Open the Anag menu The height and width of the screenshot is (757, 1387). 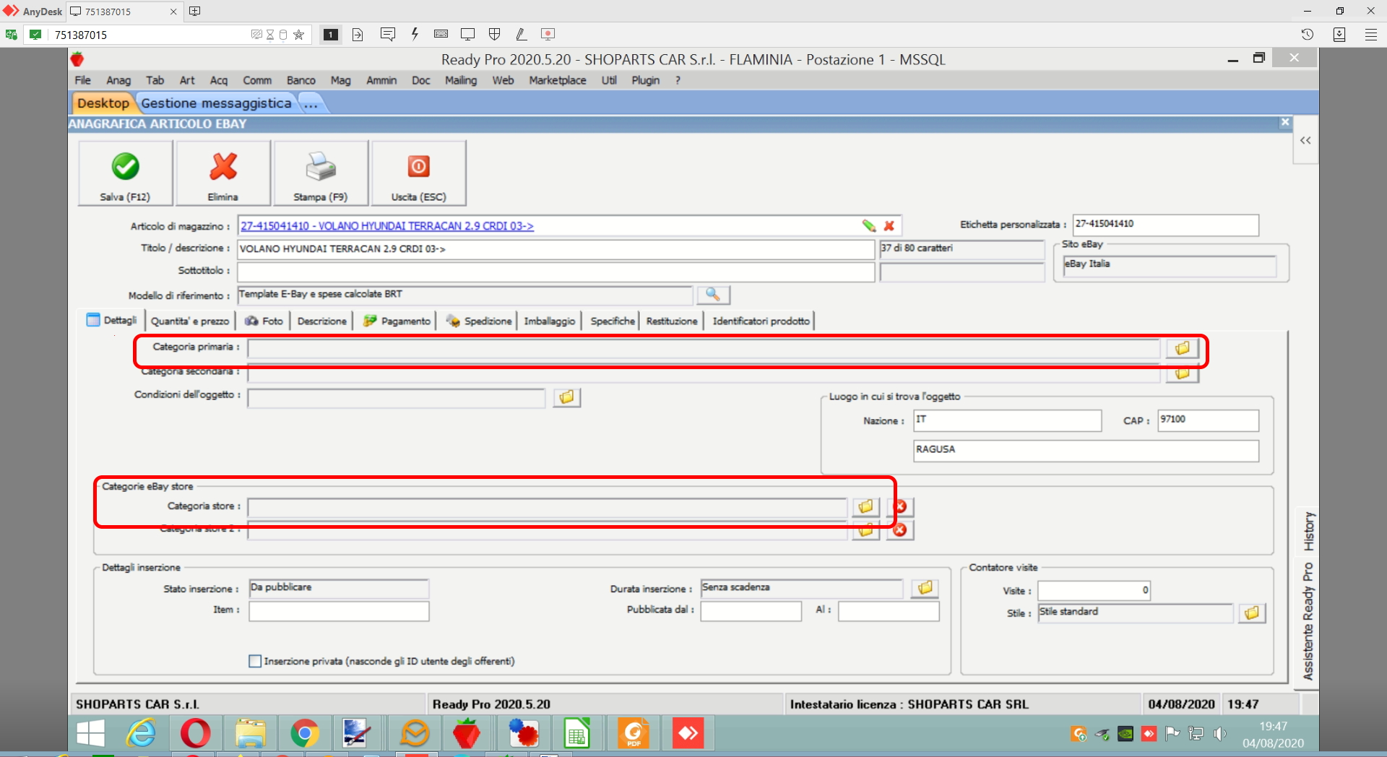[x=118, y=80]
